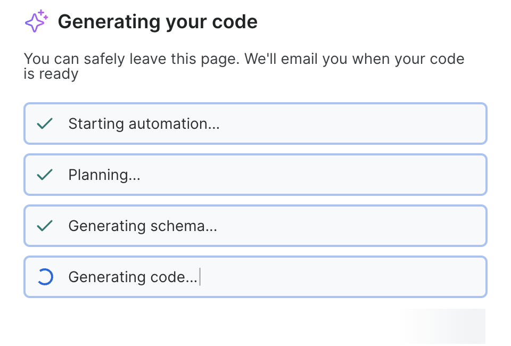Click the green checkmark beside Starting automation
This screenshot has width=511, height=346.
pos(45,124)
